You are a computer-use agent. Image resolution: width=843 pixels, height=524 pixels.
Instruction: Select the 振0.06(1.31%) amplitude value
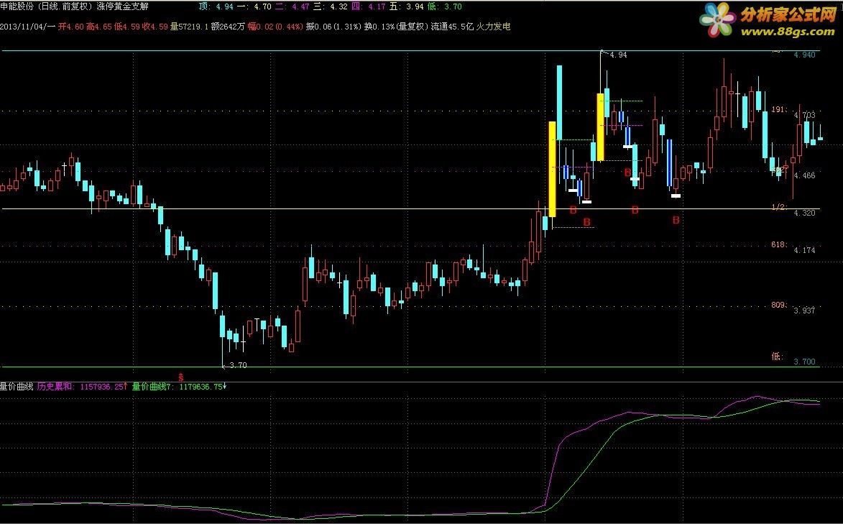pyautogui.click(x=334, y=27)
